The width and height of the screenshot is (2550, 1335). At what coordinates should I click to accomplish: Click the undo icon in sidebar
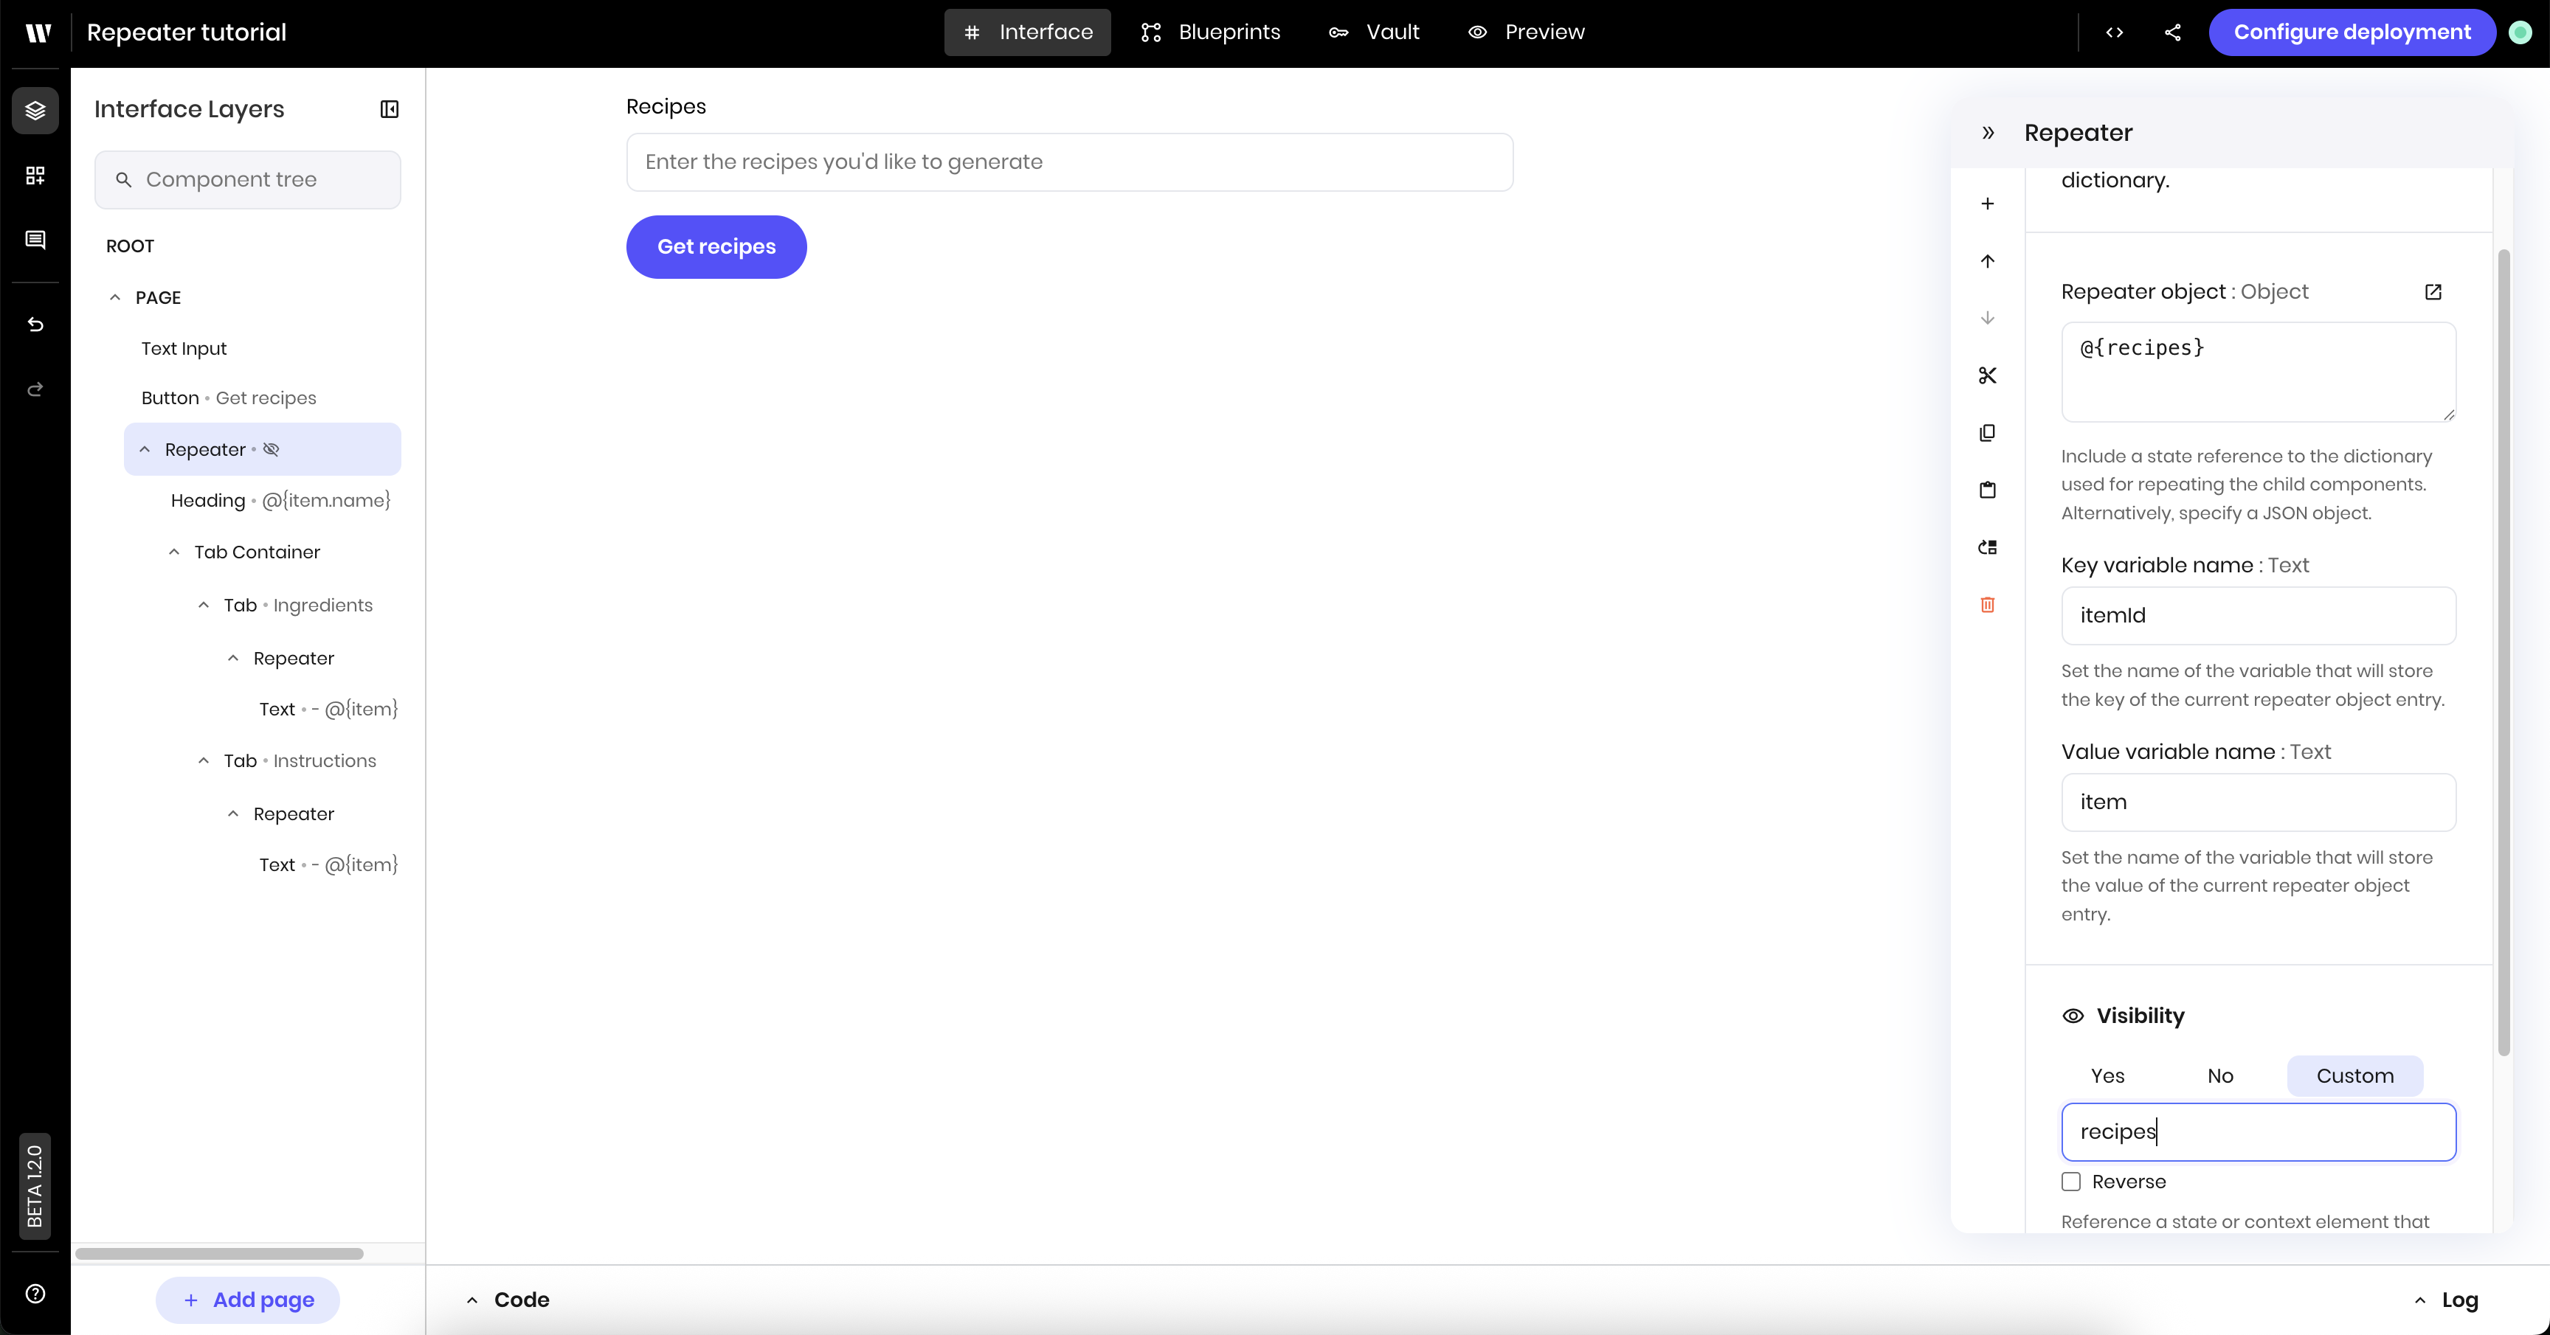(x=35, y=325)
